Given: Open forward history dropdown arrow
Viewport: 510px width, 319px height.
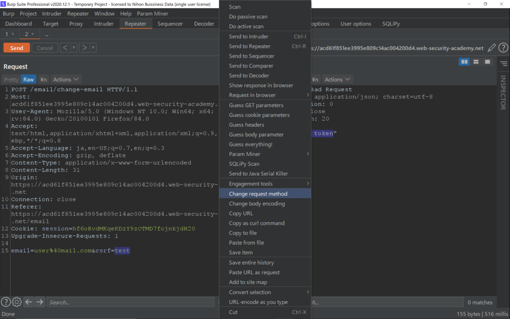Looking at the screenshot, I should (x=93, y=48).
